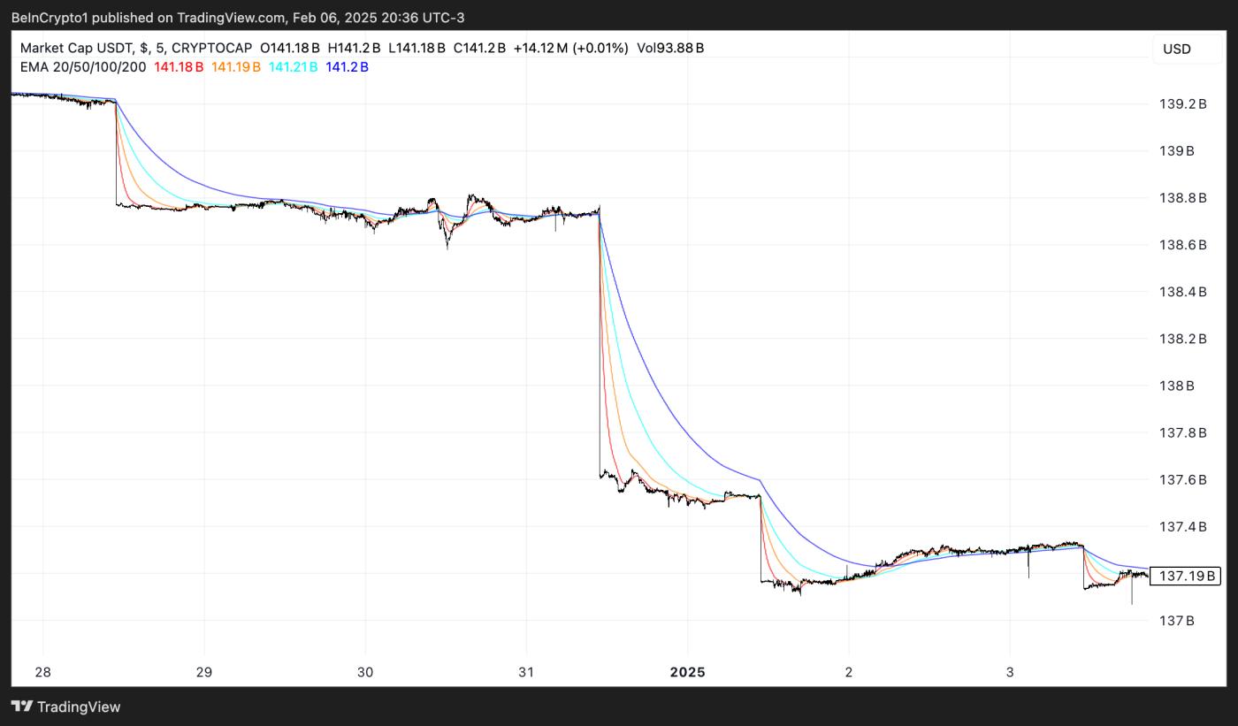This screenshot has width=1238, height=726.
Task: Click the 137.19B current price label
Action: 1187,575
